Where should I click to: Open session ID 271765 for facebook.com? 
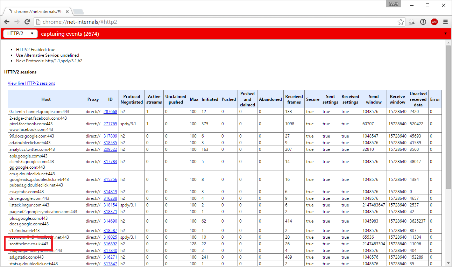pos(110,124)
